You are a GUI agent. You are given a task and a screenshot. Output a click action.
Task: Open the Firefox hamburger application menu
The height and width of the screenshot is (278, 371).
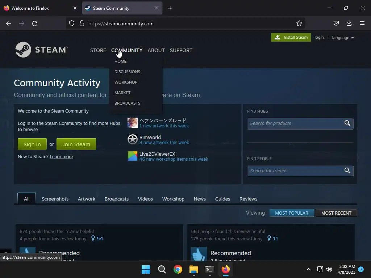(362, 23)
